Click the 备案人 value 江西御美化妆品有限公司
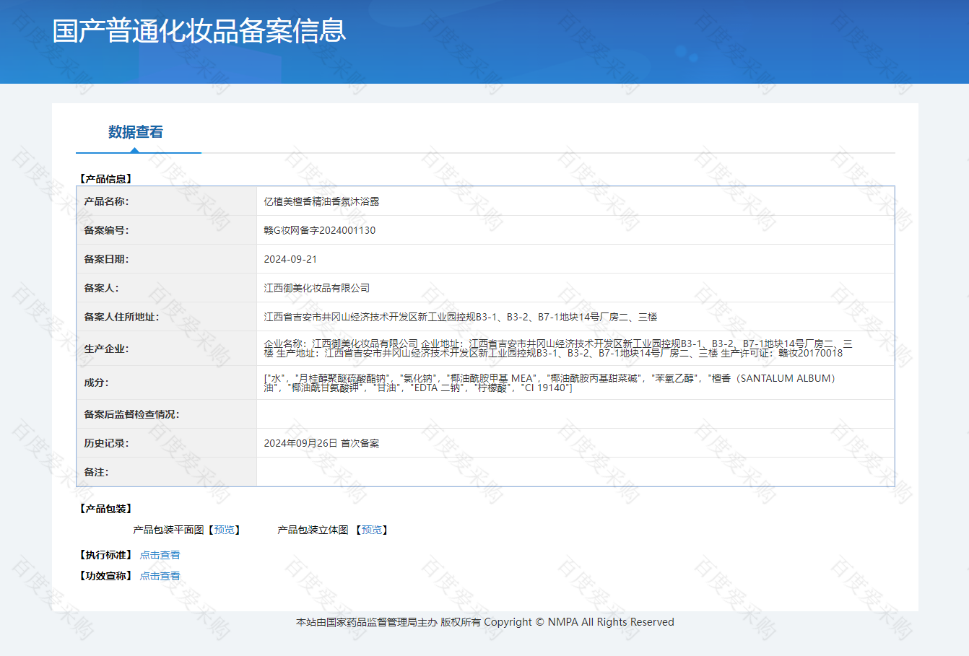 [316, 288]
